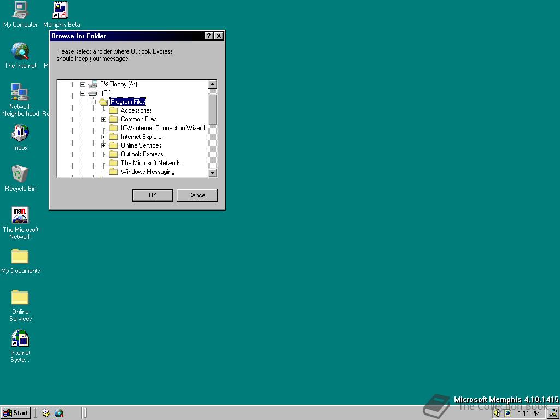Select Online Services label in folder tree
560x420 pixels.
(141, 145)
